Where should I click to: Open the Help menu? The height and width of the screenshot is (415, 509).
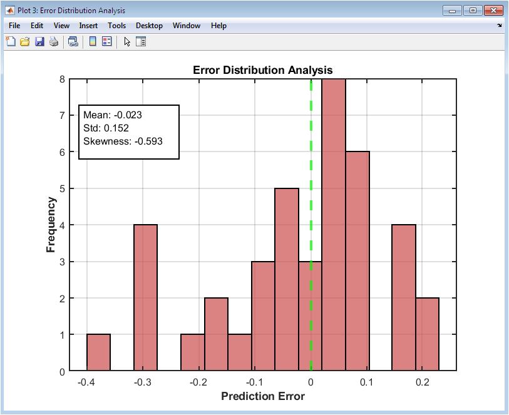click(219, 26)
